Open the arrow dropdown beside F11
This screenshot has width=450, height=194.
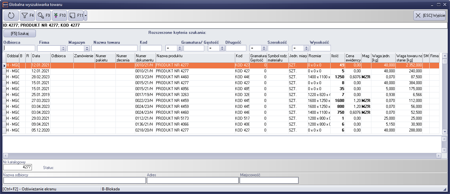click(86, 15)
